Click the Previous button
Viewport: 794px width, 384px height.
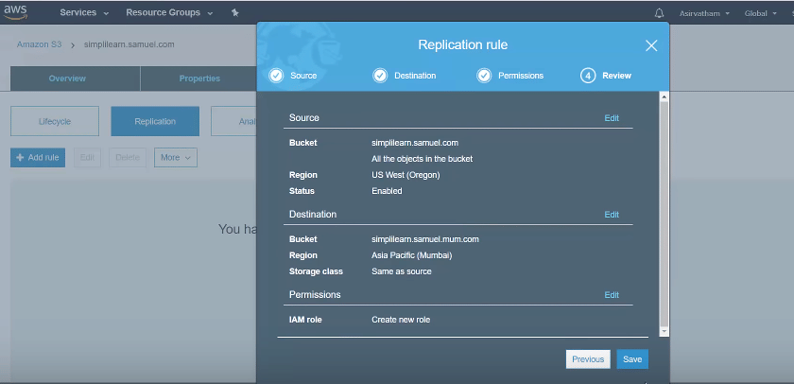click(x=588, y=359)
